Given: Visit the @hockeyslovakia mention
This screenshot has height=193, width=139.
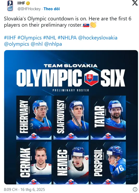Looking at the screenshot, I should tap(98, 38).
